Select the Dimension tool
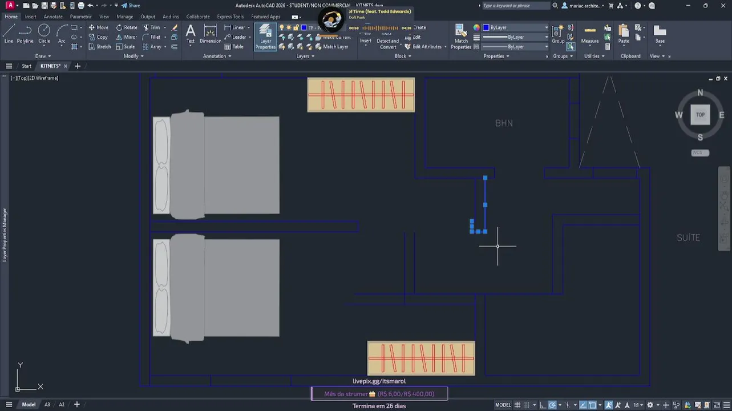This screenshot has width=732, height=411. pyautogui.click(x=210, y=34)
